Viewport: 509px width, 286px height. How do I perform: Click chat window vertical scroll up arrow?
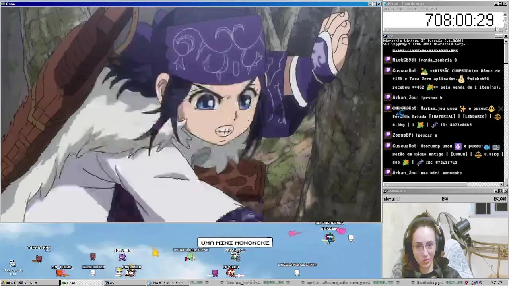click(506, 41)
